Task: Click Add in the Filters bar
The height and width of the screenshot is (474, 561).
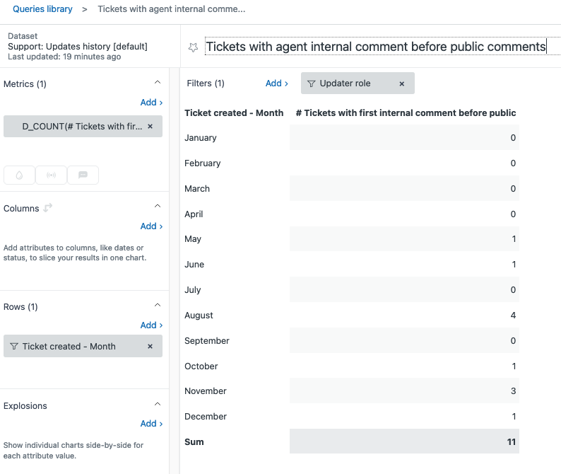Action: click(x=276, y=83)
